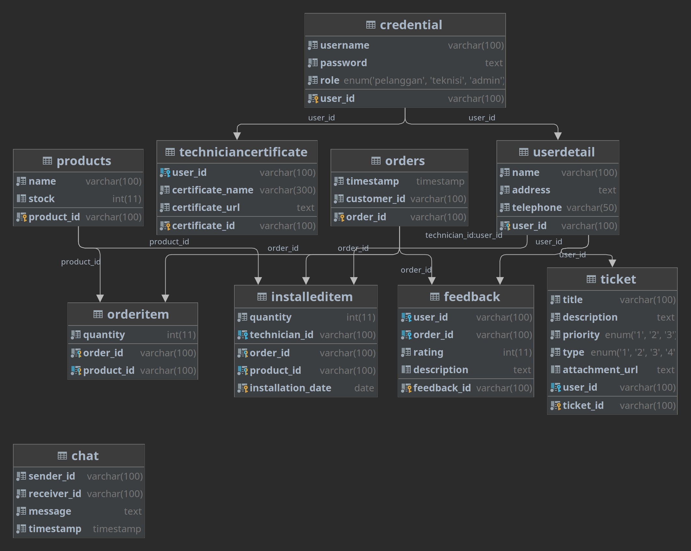Select the chat table title
Viewport: 691px width, 551px height.
(85, 456)
